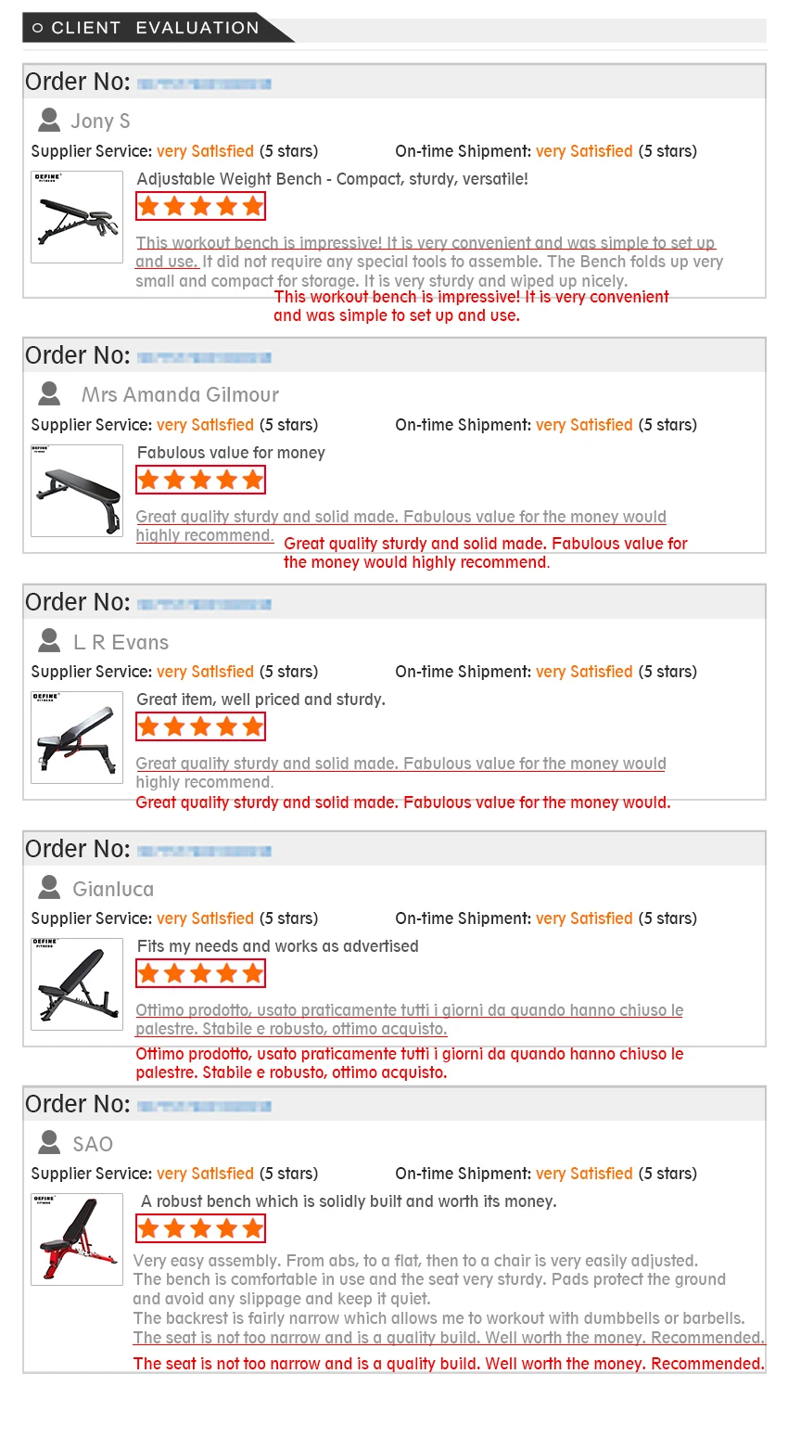788x1438 pixels.
Task: View the product image in L R Evans's review
Action: [x=77, y=738]
